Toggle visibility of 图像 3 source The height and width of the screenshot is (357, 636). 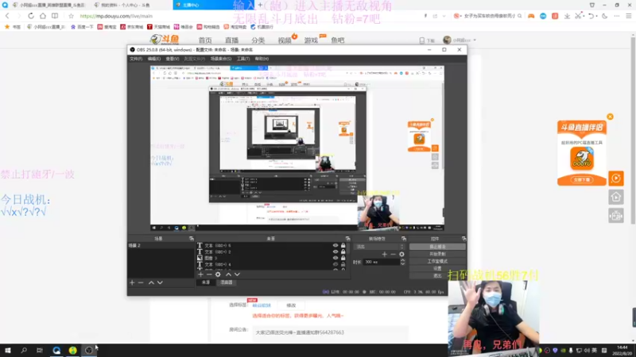click(335, 258)
